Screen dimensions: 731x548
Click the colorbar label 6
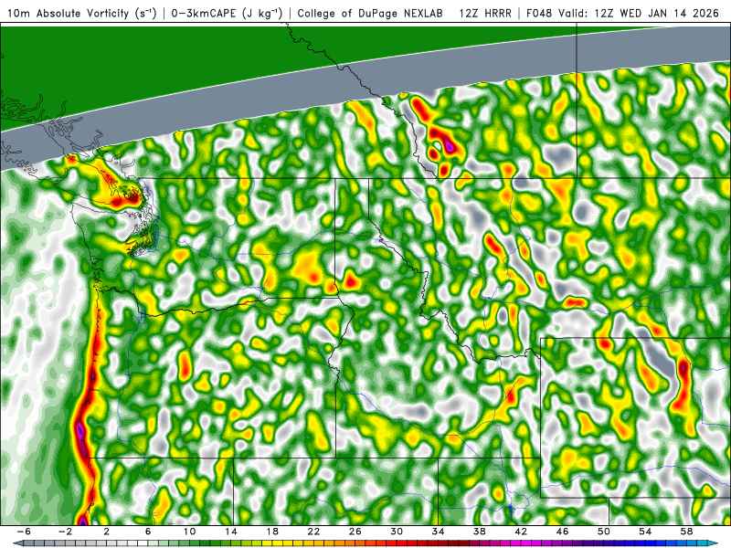click(148, 532)
